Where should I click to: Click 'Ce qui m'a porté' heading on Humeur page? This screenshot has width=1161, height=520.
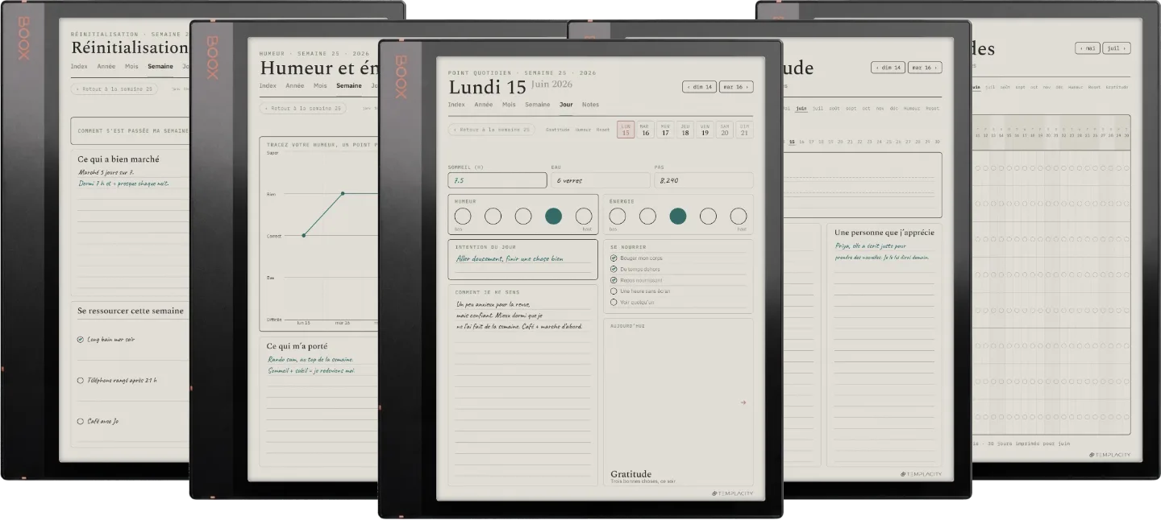(298, 346)
